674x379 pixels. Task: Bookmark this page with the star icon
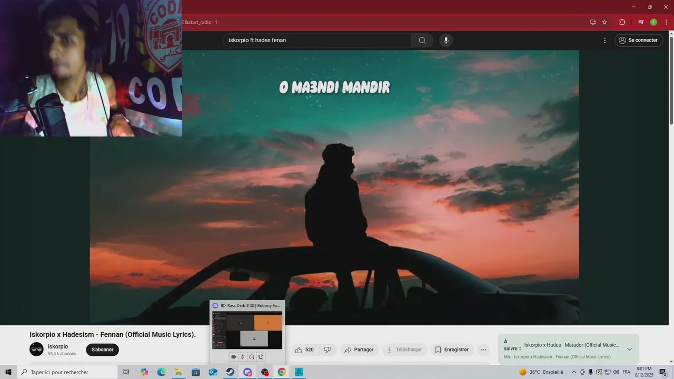coord(604,22)
